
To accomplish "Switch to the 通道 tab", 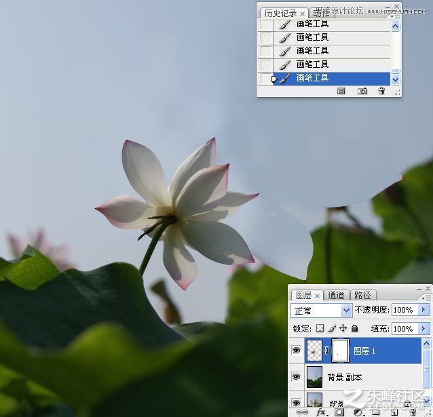I will 336,296.
